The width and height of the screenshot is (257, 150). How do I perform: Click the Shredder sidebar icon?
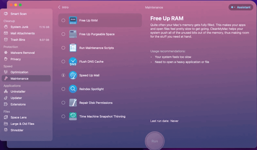(x=6, y=130)
